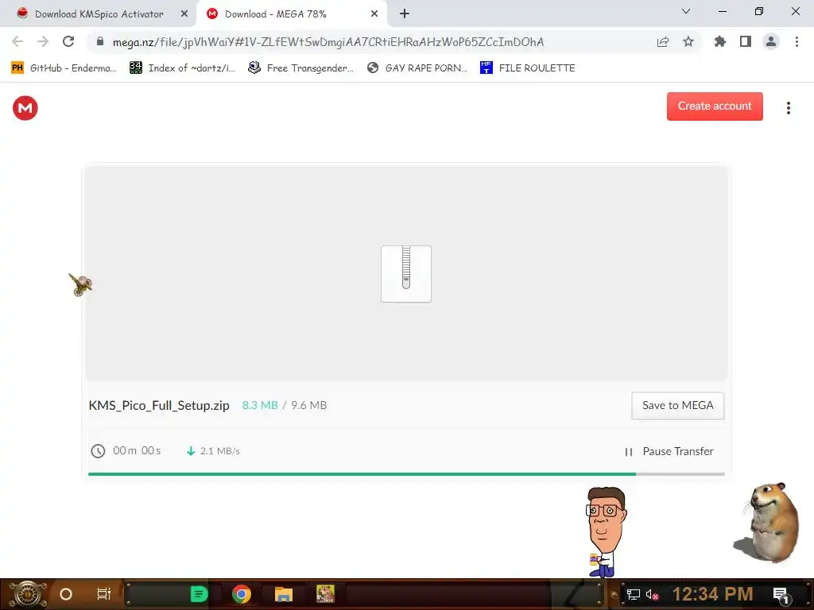Click the zip file thumbnail icon
This screenshot has width=814, height=610.
406,274
